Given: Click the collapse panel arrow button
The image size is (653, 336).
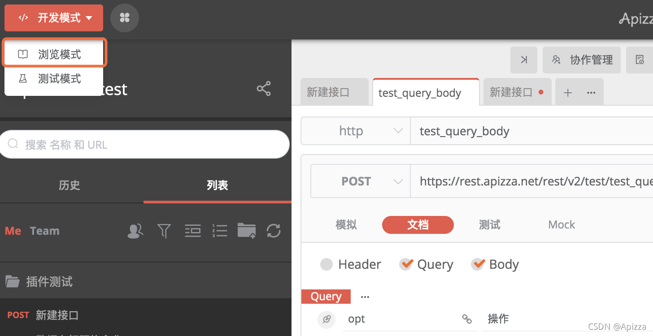Looking at the screenshot, I should click(x=524, y=60).
